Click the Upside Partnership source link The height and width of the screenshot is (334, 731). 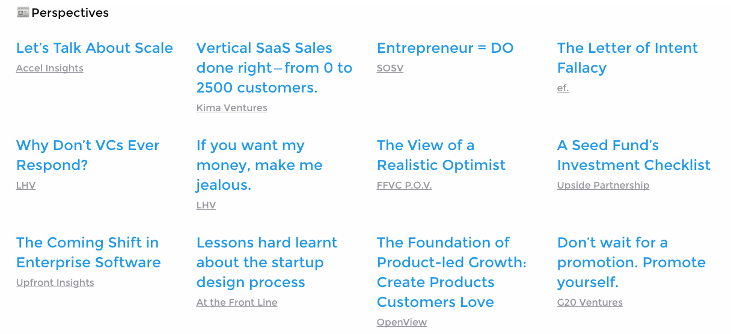tap(603, 186)
